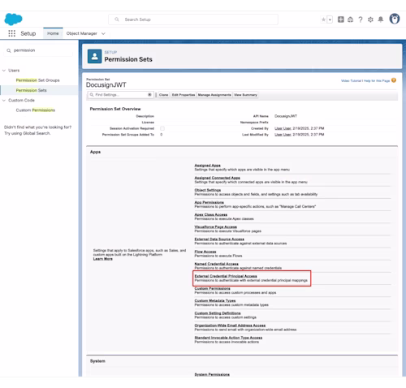Open the Created By User User link
Viewport: 406px width, 388px height.
[283, 128]
